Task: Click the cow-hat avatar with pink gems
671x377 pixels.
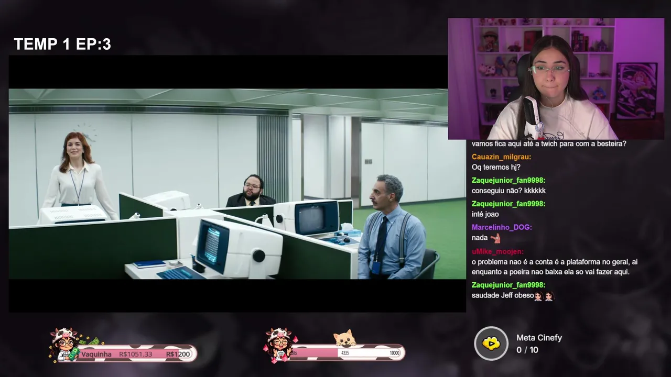Action: tap(279, 345)
